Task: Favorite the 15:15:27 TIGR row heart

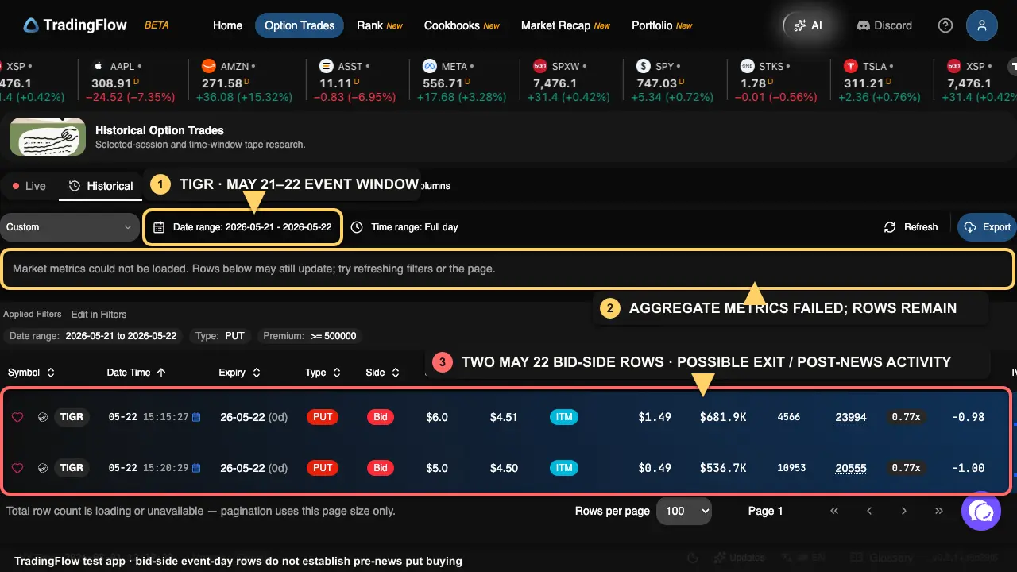Action: pos(17,417)
